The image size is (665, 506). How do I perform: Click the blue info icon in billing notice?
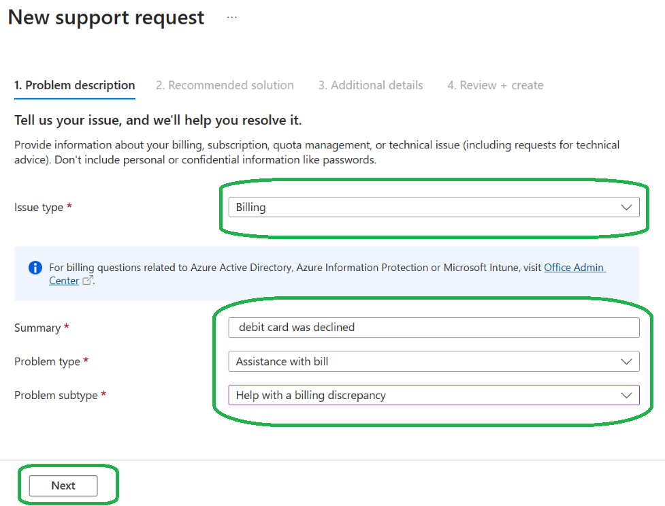point(35,268)
